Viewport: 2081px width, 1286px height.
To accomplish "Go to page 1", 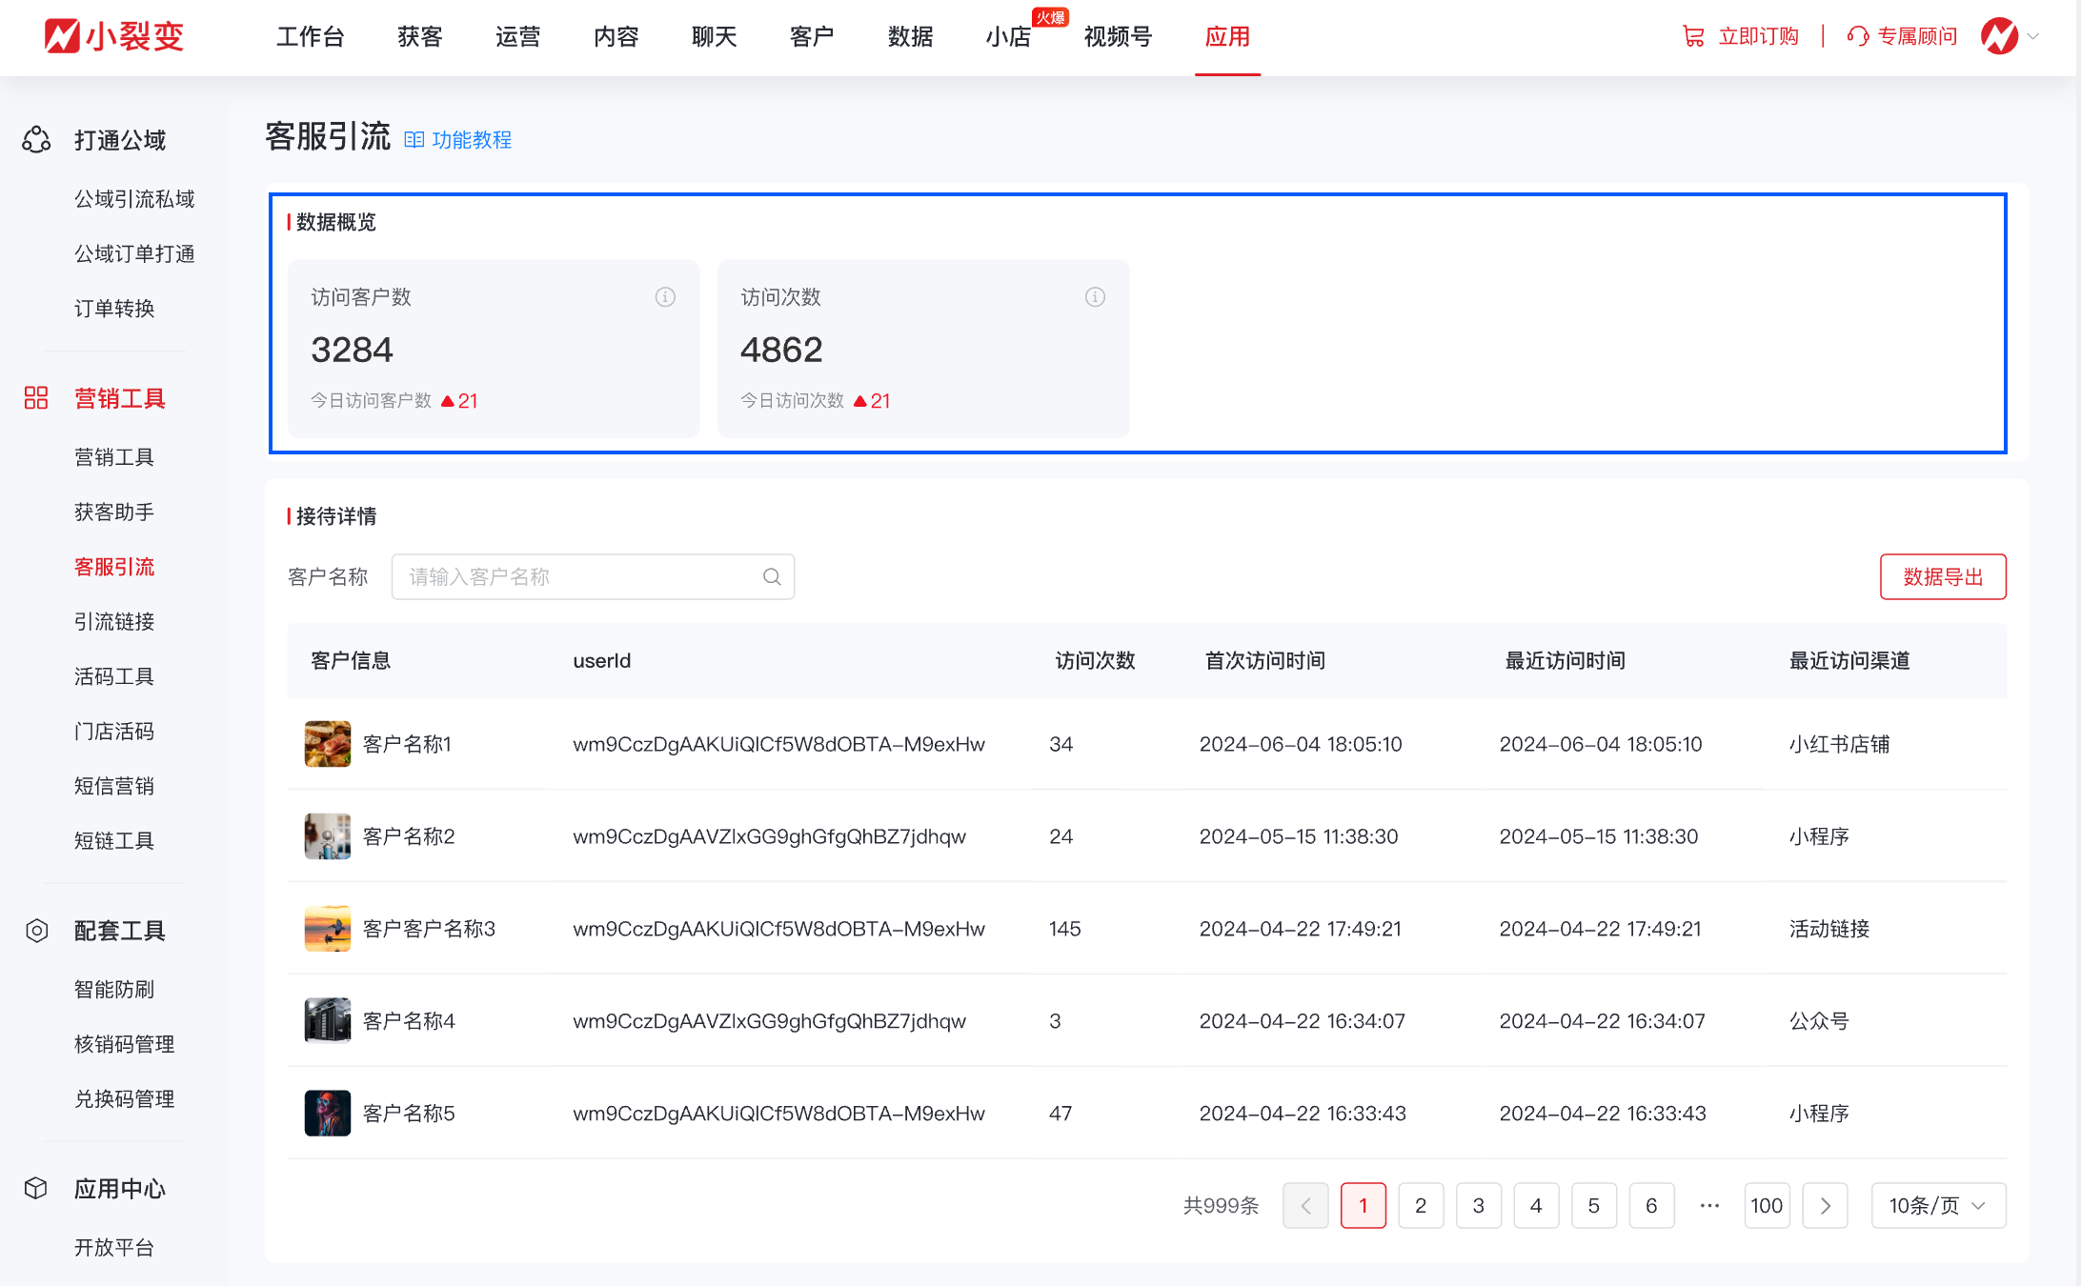I will (x=1364, y=1206).
